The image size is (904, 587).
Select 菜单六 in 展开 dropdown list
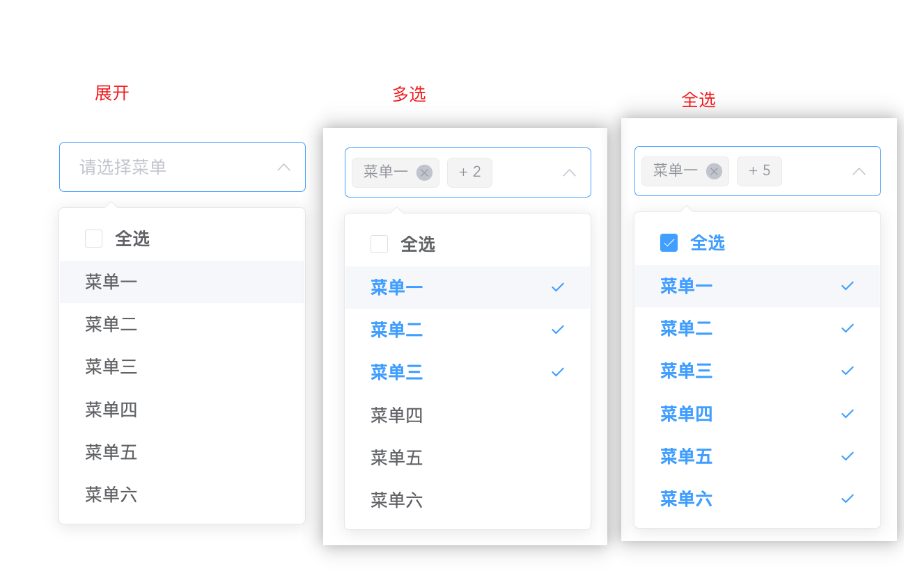pos(182,494)
